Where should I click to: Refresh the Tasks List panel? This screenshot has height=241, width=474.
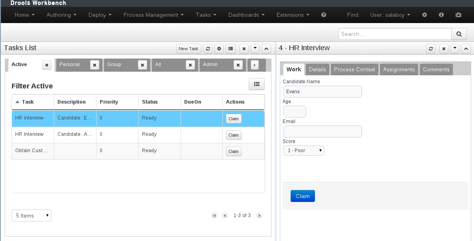208,48
